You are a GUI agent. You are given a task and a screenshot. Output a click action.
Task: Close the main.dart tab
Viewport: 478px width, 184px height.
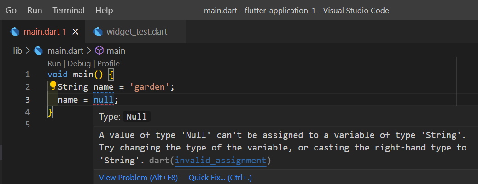click(76, 32)
